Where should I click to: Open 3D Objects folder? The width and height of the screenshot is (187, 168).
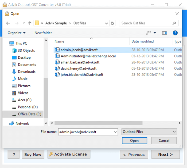coord(26,50)
